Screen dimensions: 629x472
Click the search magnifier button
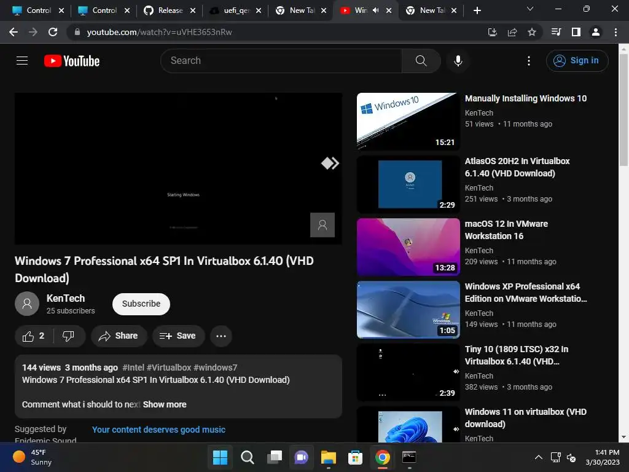click(x=421, y=61)
